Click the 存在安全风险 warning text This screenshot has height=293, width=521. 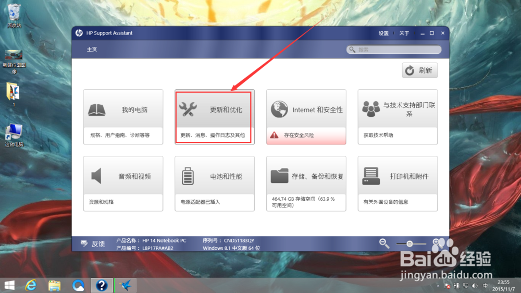coord(299,135)
